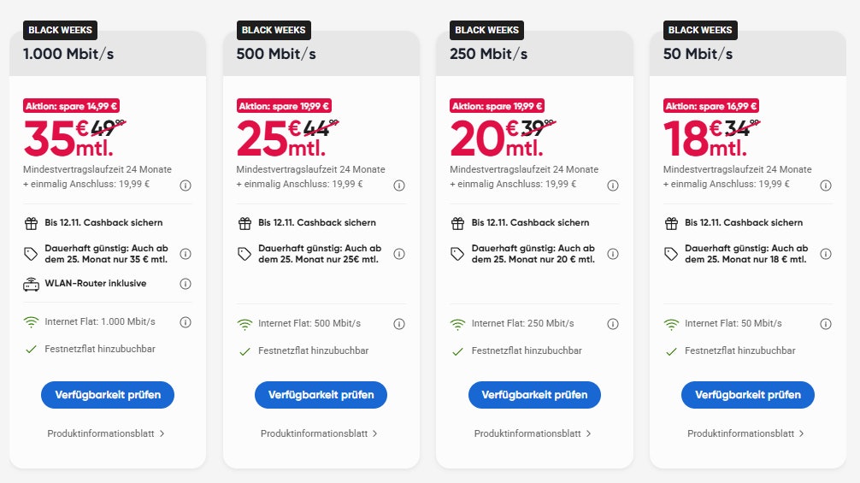
Task: Click price tag icon in 250 Mbit/s card
Action: (x=457, y=254)
